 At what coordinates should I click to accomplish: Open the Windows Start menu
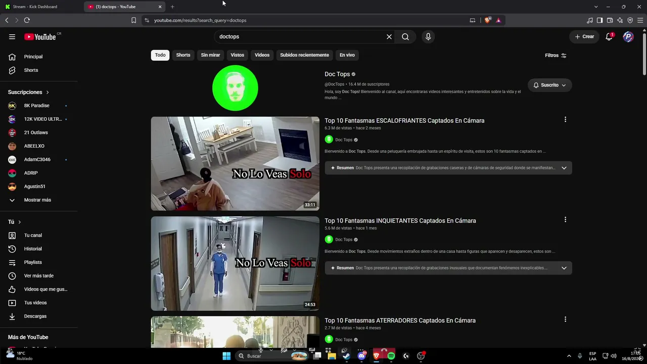[x=226, y=356]
